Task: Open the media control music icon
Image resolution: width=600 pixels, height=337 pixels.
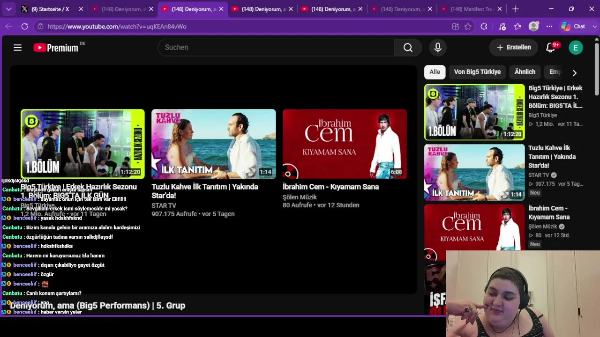Action: tap(502, 27)
